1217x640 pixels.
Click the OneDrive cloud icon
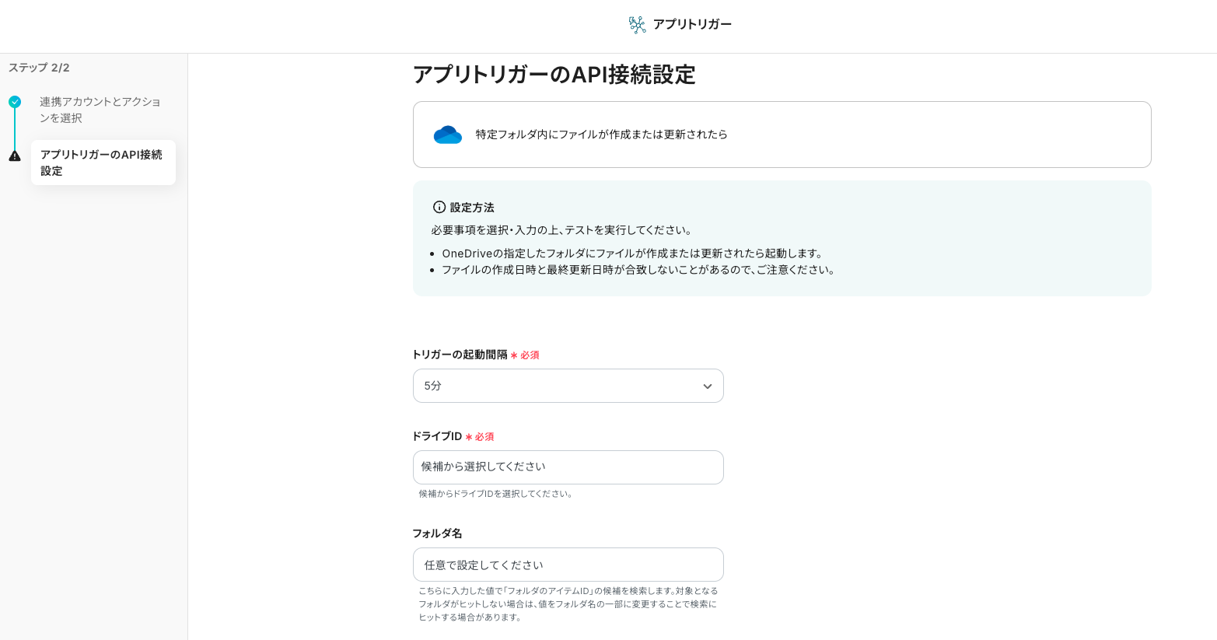(447, 135)
